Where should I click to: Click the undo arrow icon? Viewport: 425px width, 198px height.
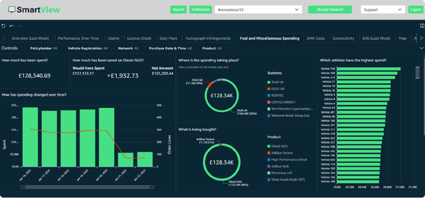pyautogui.click(x=12, y=26)
